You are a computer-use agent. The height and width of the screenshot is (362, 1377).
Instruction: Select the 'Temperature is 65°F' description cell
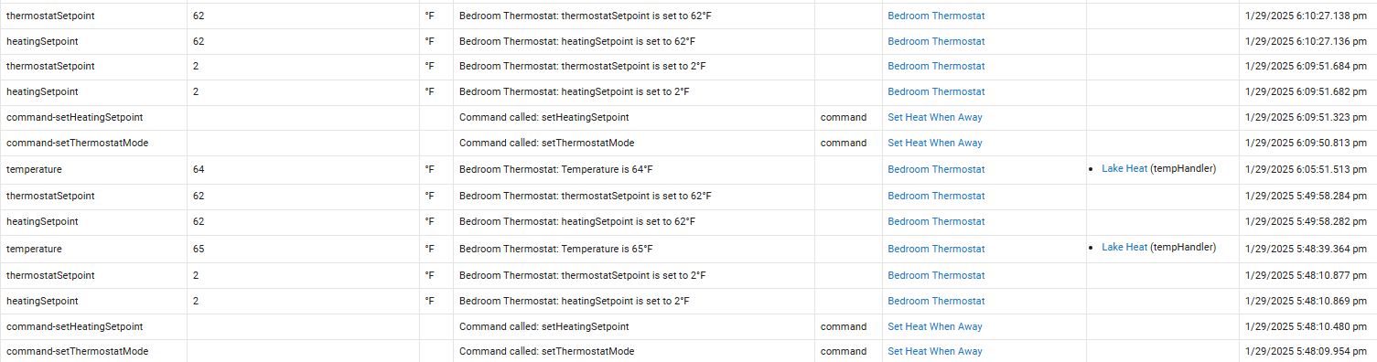tap(633, 249)
